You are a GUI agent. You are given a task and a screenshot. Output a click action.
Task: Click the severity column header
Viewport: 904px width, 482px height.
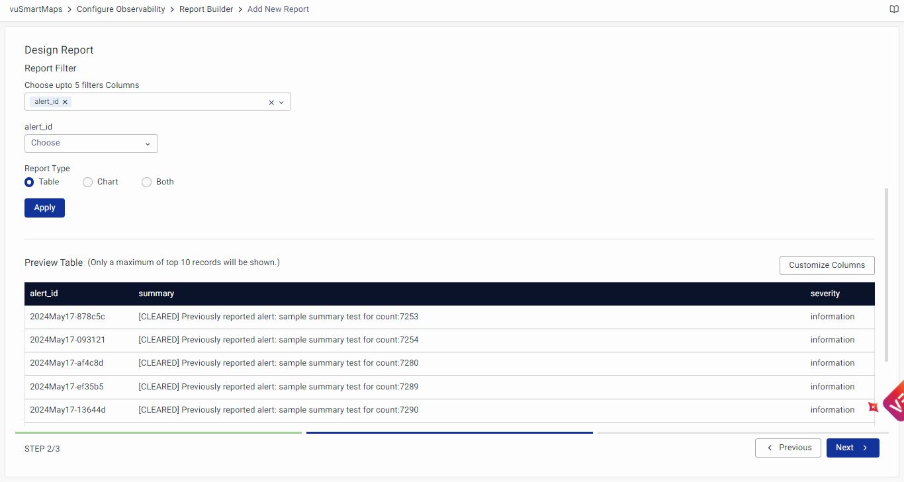(x=825, y=294)
